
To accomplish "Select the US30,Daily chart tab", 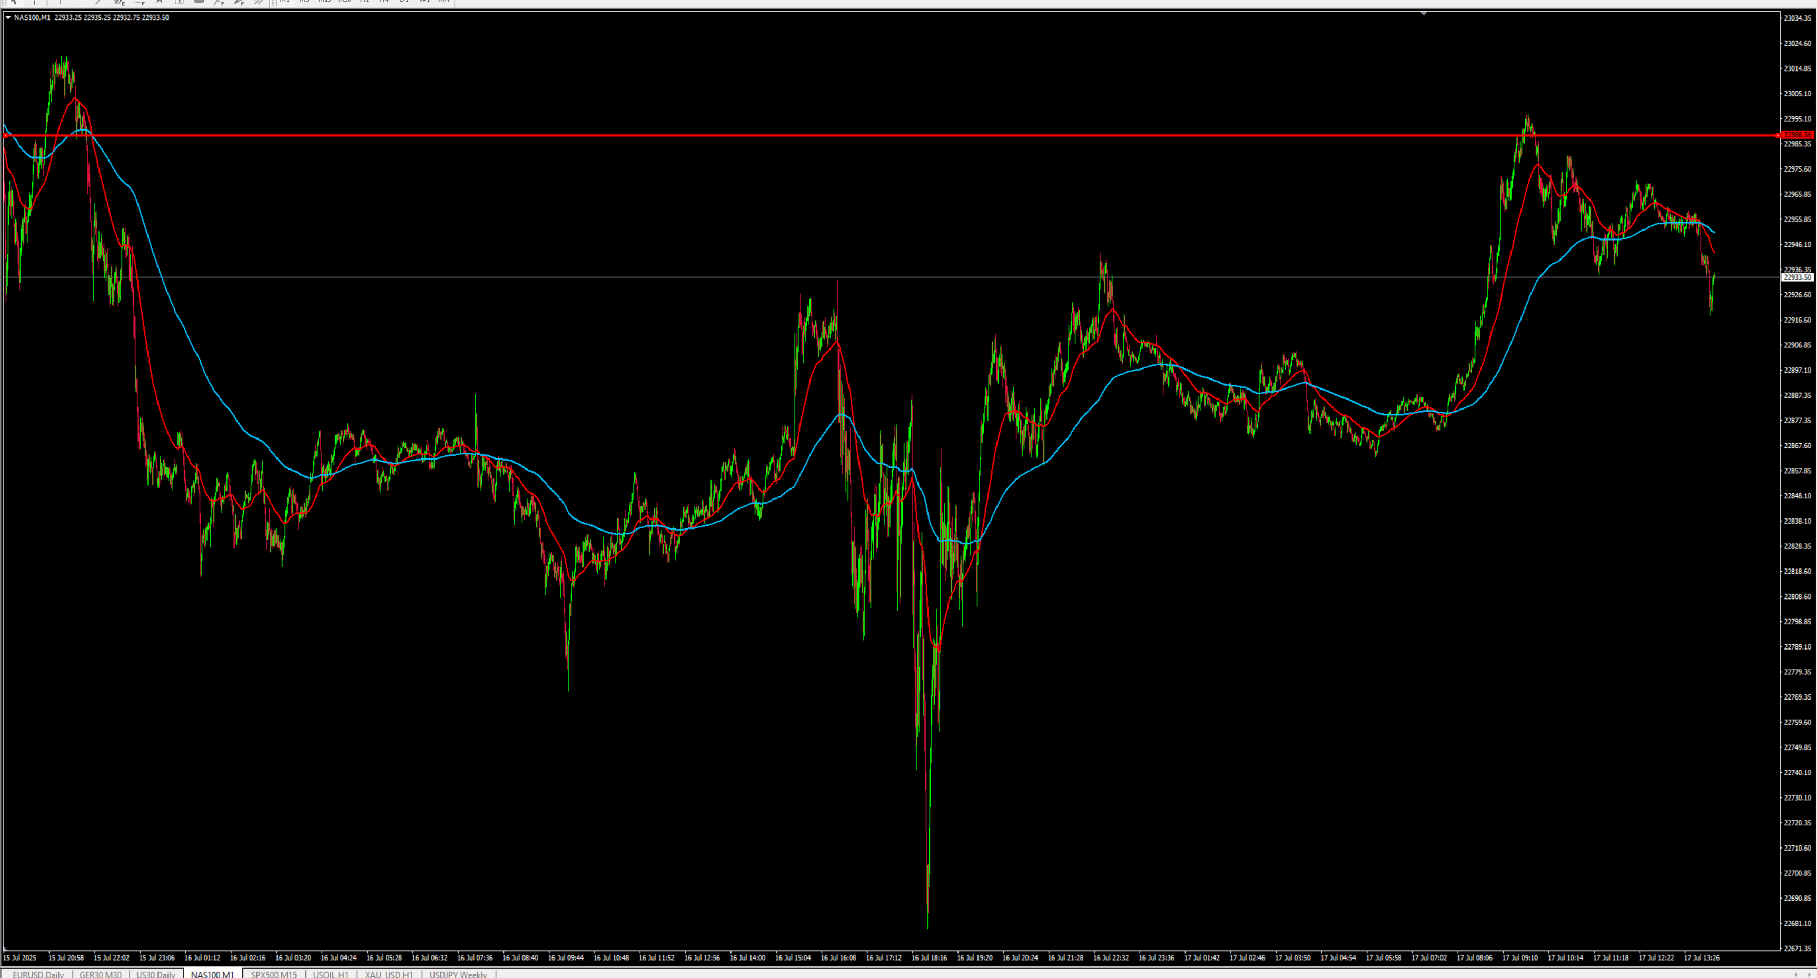I will coord(155,974).
